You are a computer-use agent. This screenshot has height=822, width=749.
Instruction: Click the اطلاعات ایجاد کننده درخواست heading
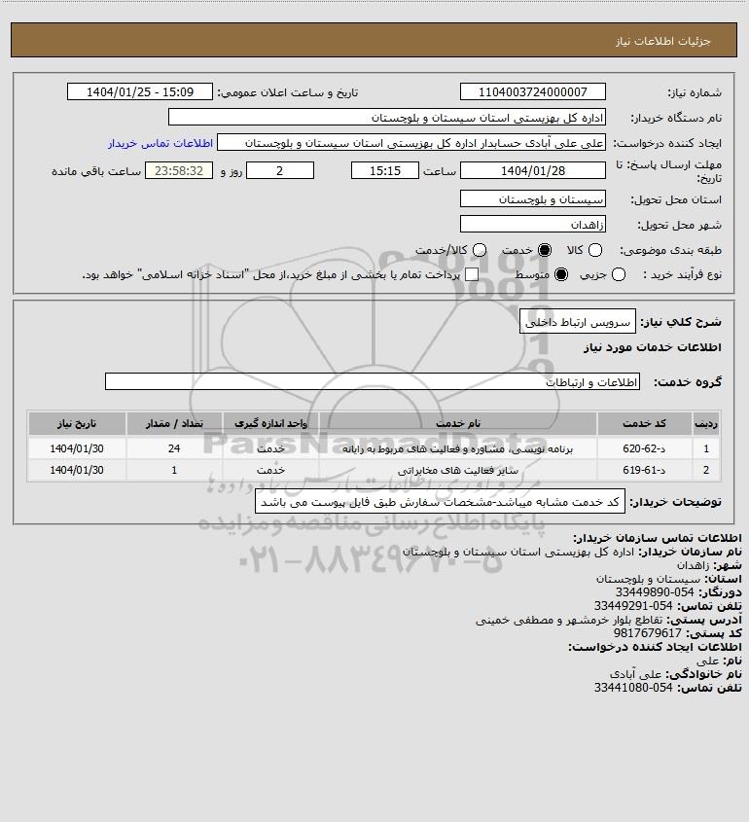pos(656,647)
